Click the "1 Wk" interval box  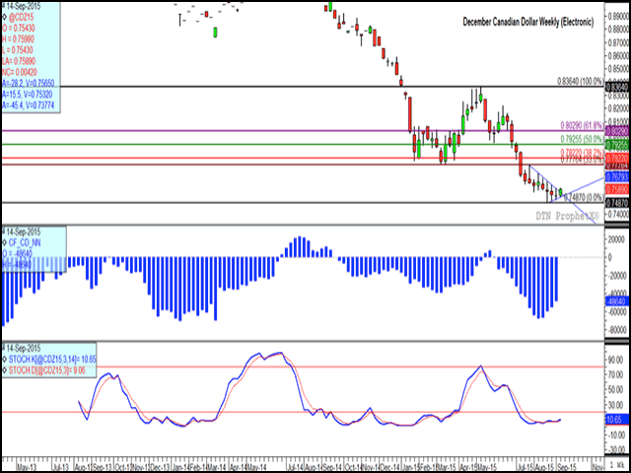(618, 465)
